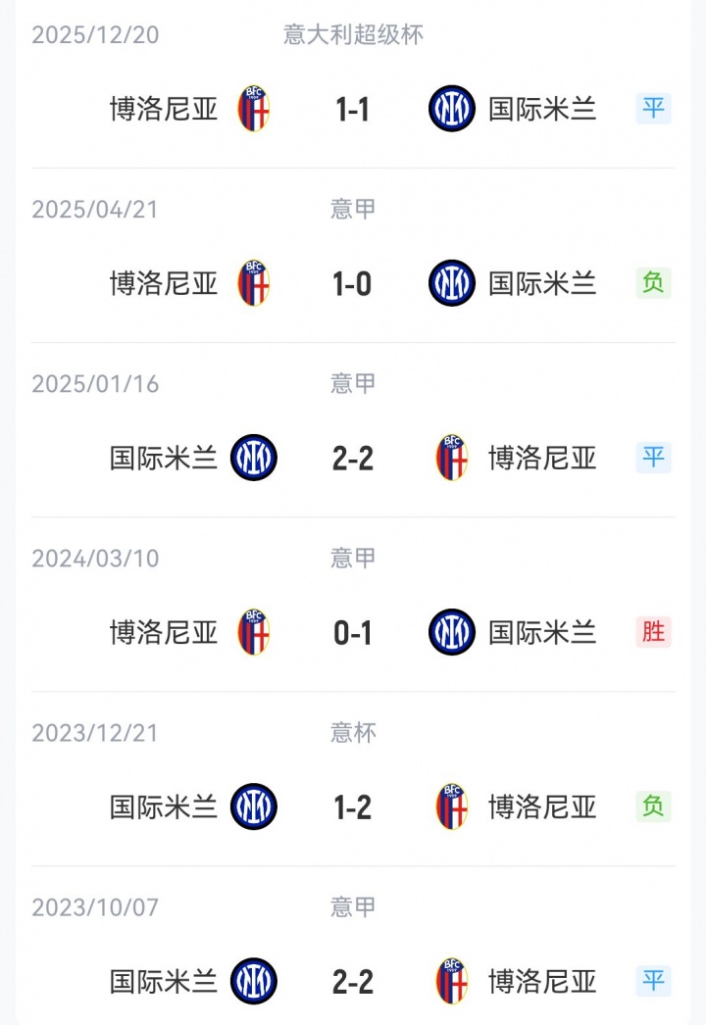706x1025 pixels.
Task: Tap Inter Milan logo in 2023/10/07 match
Action: tap(254, 981)
